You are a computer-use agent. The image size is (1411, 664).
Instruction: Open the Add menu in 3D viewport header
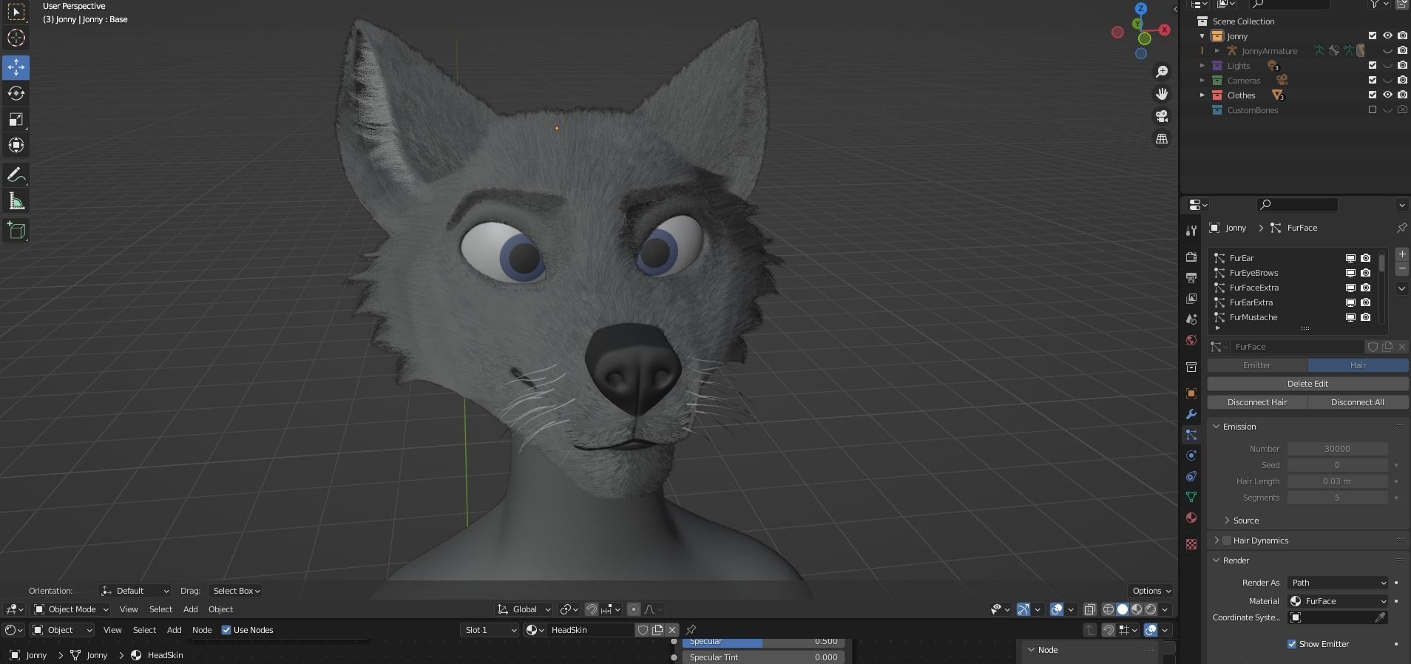click(190, 609)
